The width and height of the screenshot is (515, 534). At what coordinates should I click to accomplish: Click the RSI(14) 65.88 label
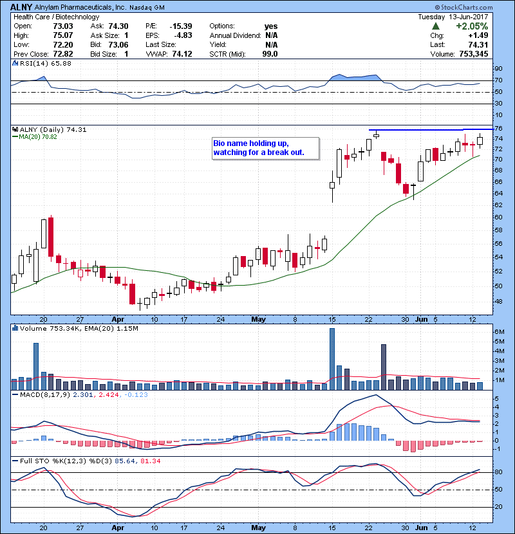pyautogui.click(x=46, y=63)
